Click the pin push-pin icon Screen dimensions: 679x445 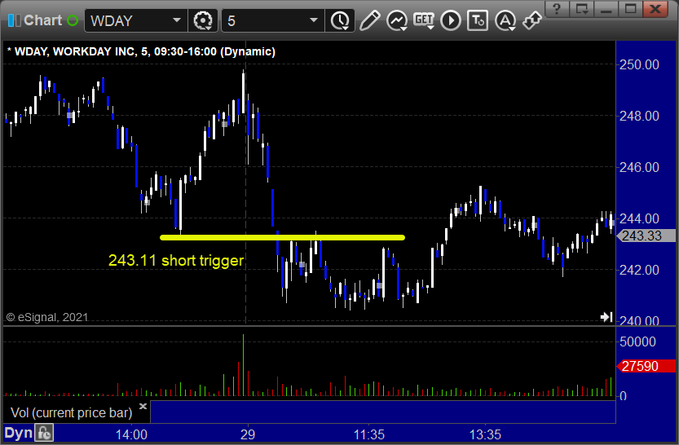tap(531, 20)
